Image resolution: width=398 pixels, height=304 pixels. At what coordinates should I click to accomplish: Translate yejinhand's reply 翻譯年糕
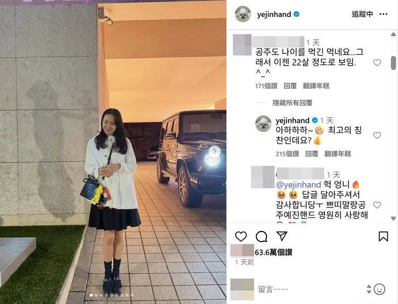pos(338,154)
